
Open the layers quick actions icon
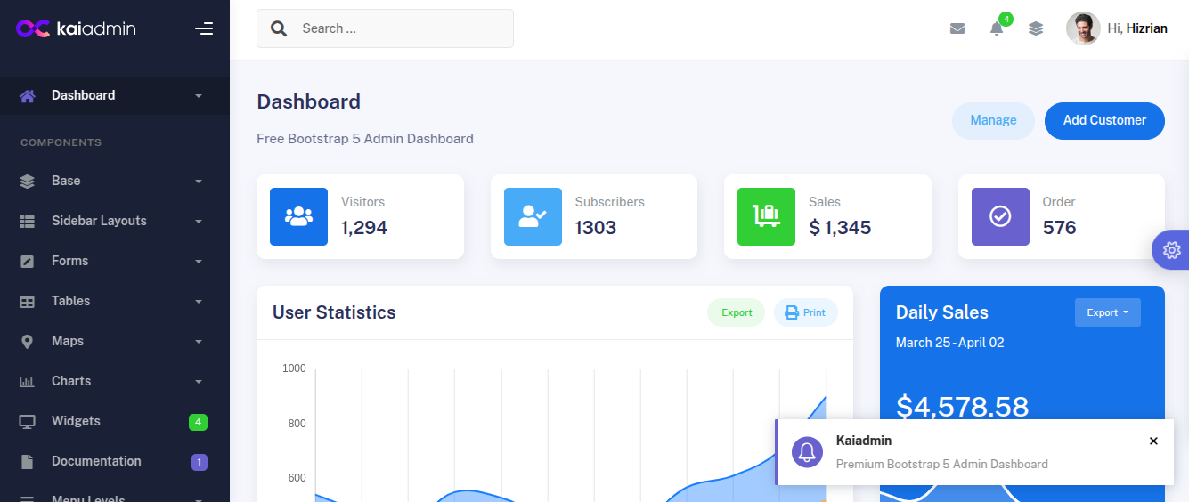(1035, 28)
